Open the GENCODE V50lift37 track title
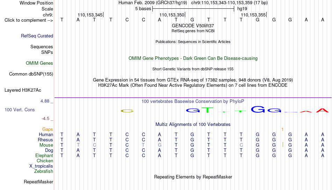Image resolution: width=332 pixels, height=190 pixels. 193,26
